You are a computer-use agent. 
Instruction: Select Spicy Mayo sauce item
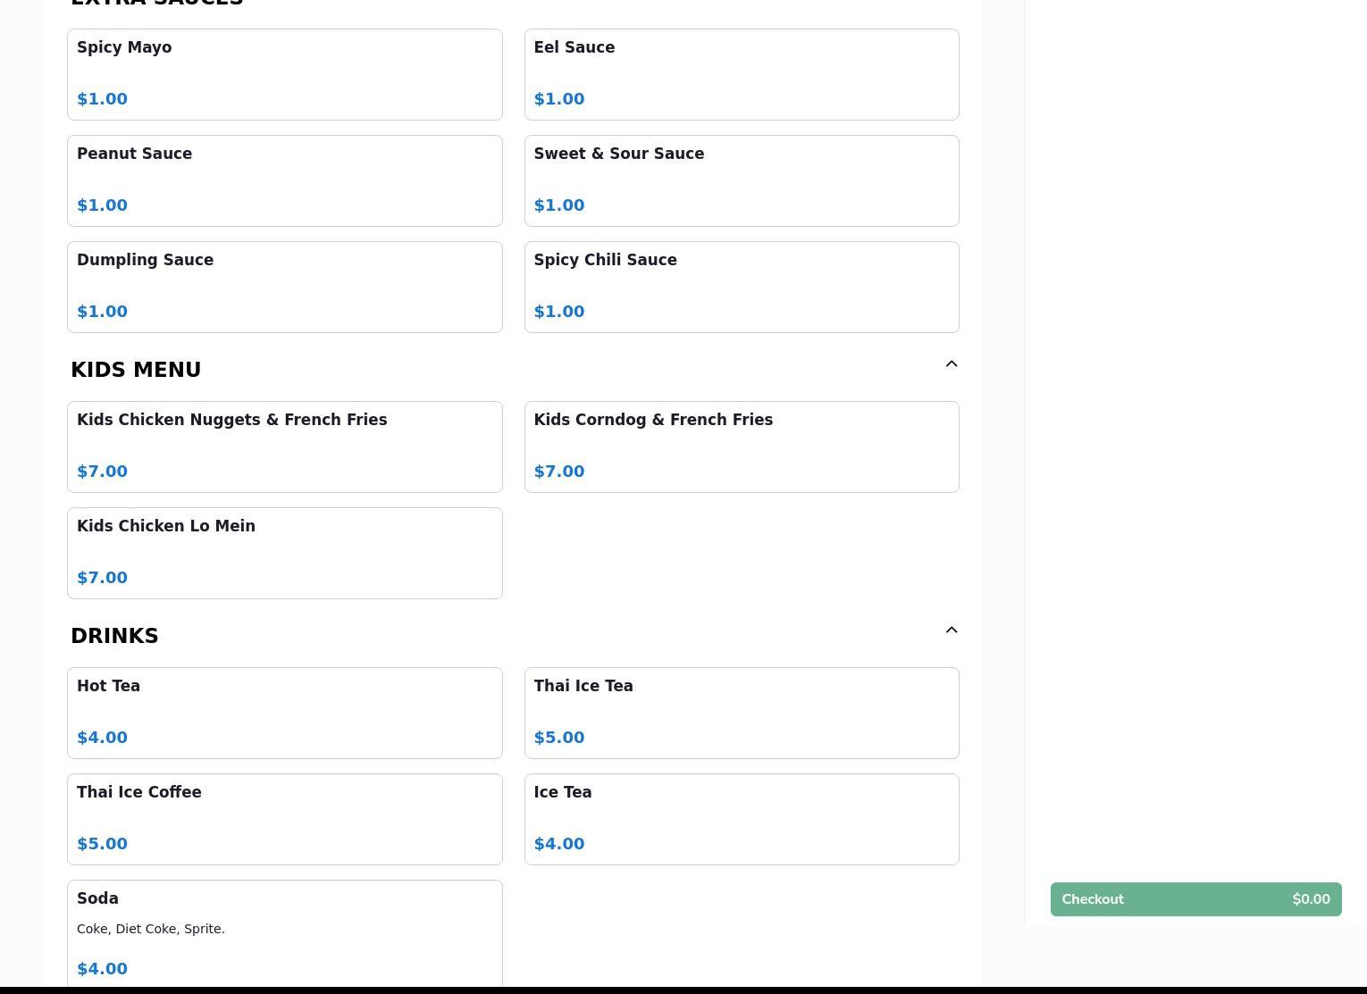(x=284, y=74)
